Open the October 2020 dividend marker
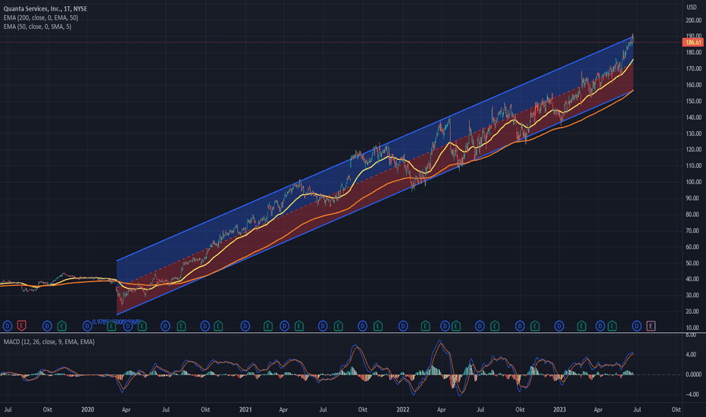The width and height of the screenshot is (706, 417). 205,325
